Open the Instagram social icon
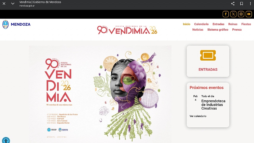254x143 pixels. [x=241, y=14]
